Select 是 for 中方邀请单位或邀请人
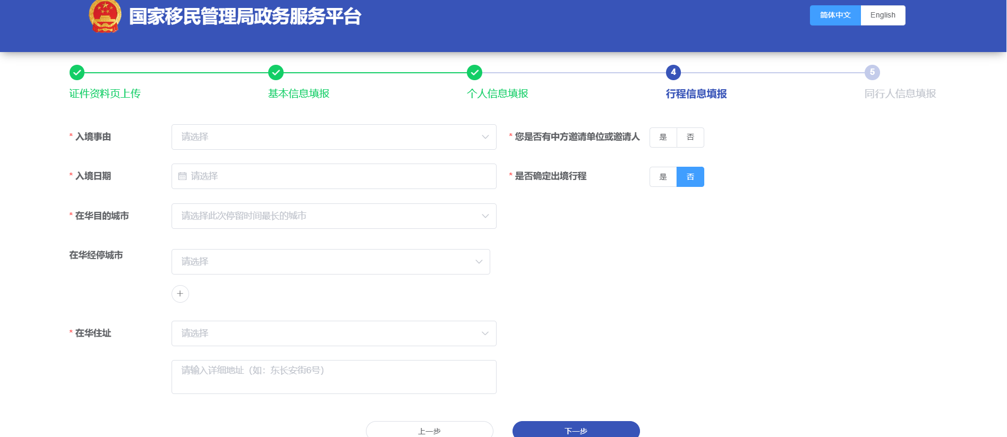The image size is (1007, 437). click(663, 138)
